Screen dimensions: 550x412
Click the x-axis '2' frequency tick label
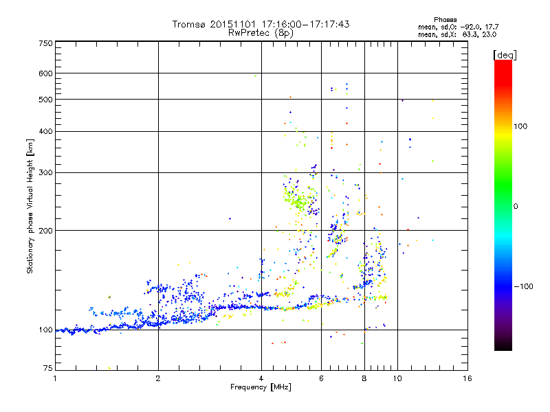tap(158, 378)
